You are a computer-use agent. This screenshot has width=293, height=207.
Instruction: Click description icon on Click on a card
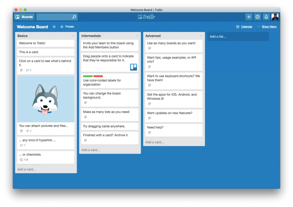pos(21,70)
